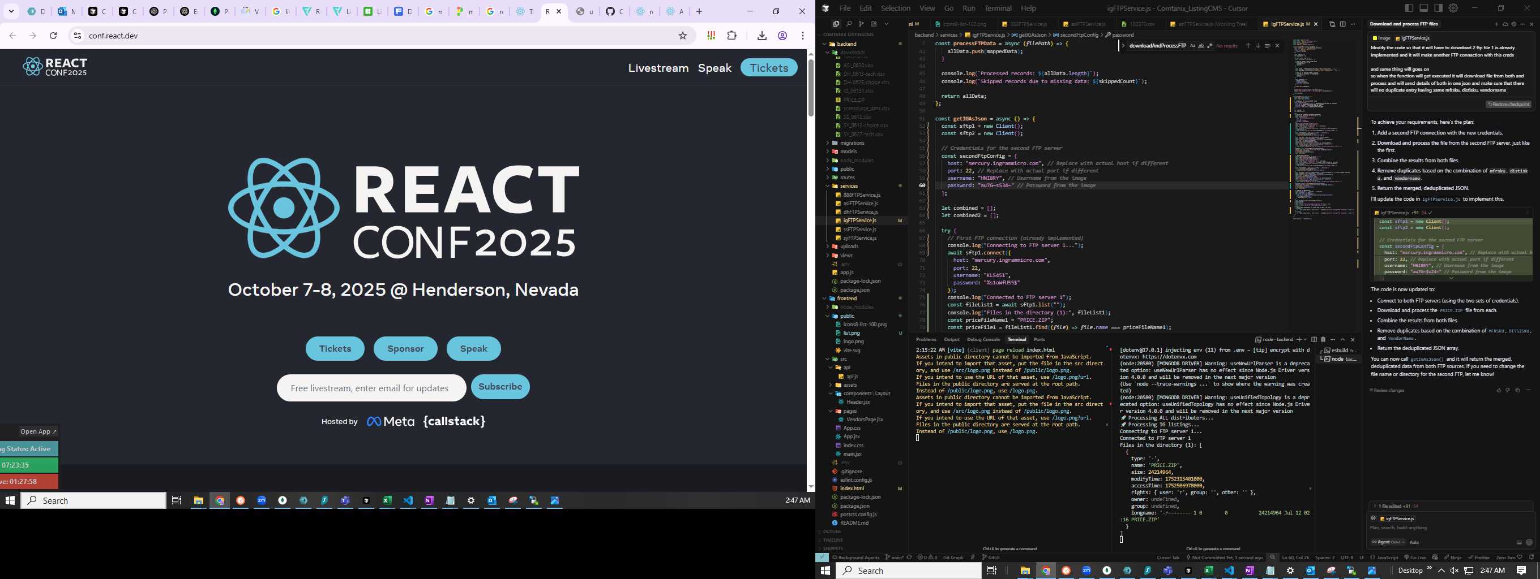The width and height of the screenshot is (1540, 579).
Task: Toggle Match Whole Word in find widget
Action: 1201,46
